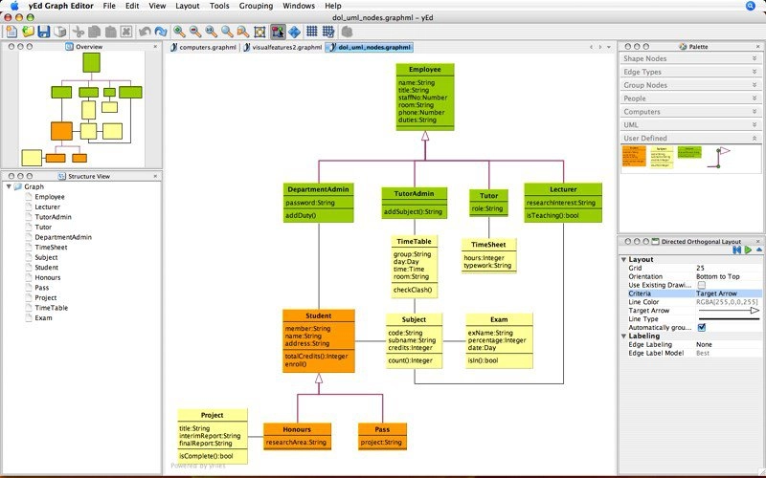766x478 pixels.
Task: Expand the People palette section
Action: tap(755, 98)
